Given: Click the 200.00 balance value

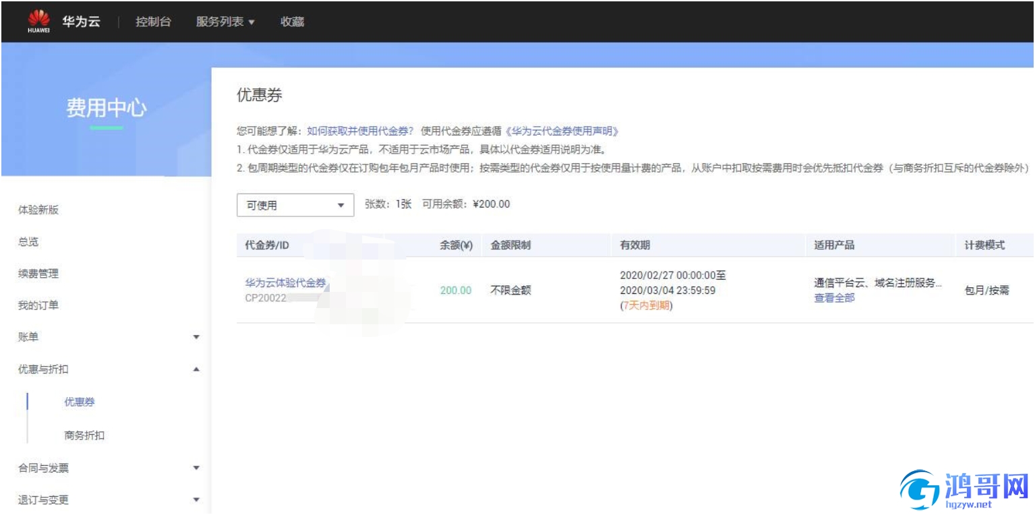Looking at the screenshot, I should pyautogui.click(x=456, y=291).
